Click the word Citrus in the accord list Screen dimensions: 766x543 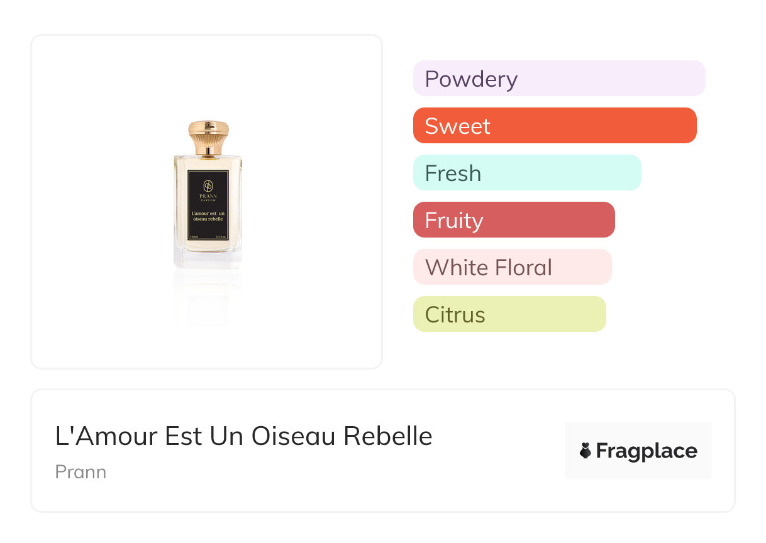(x=455, y=314)
